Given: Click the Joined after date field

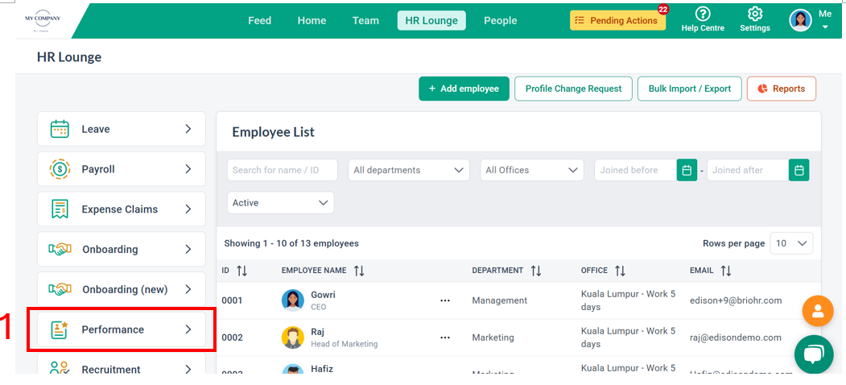Looking at the screenshot, I should tap(748, 170).
